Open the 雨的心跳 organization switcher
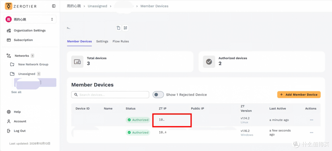332x151 pixels. (x=30, y=19)
